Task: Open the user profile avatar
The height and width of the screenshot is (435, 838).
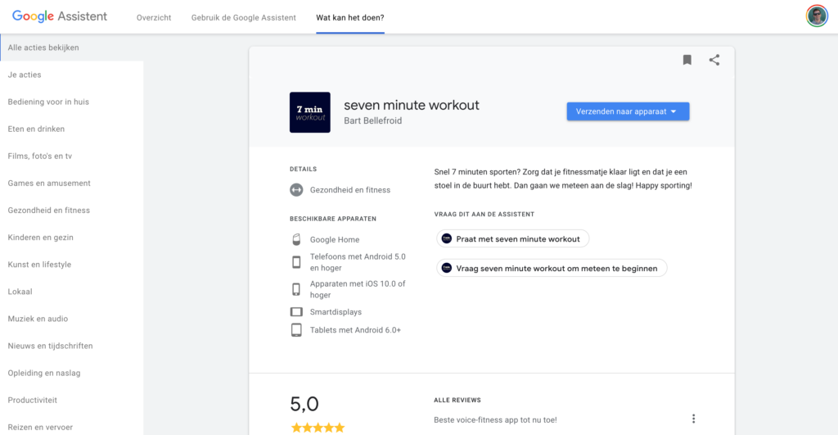Action: [817, 16]
